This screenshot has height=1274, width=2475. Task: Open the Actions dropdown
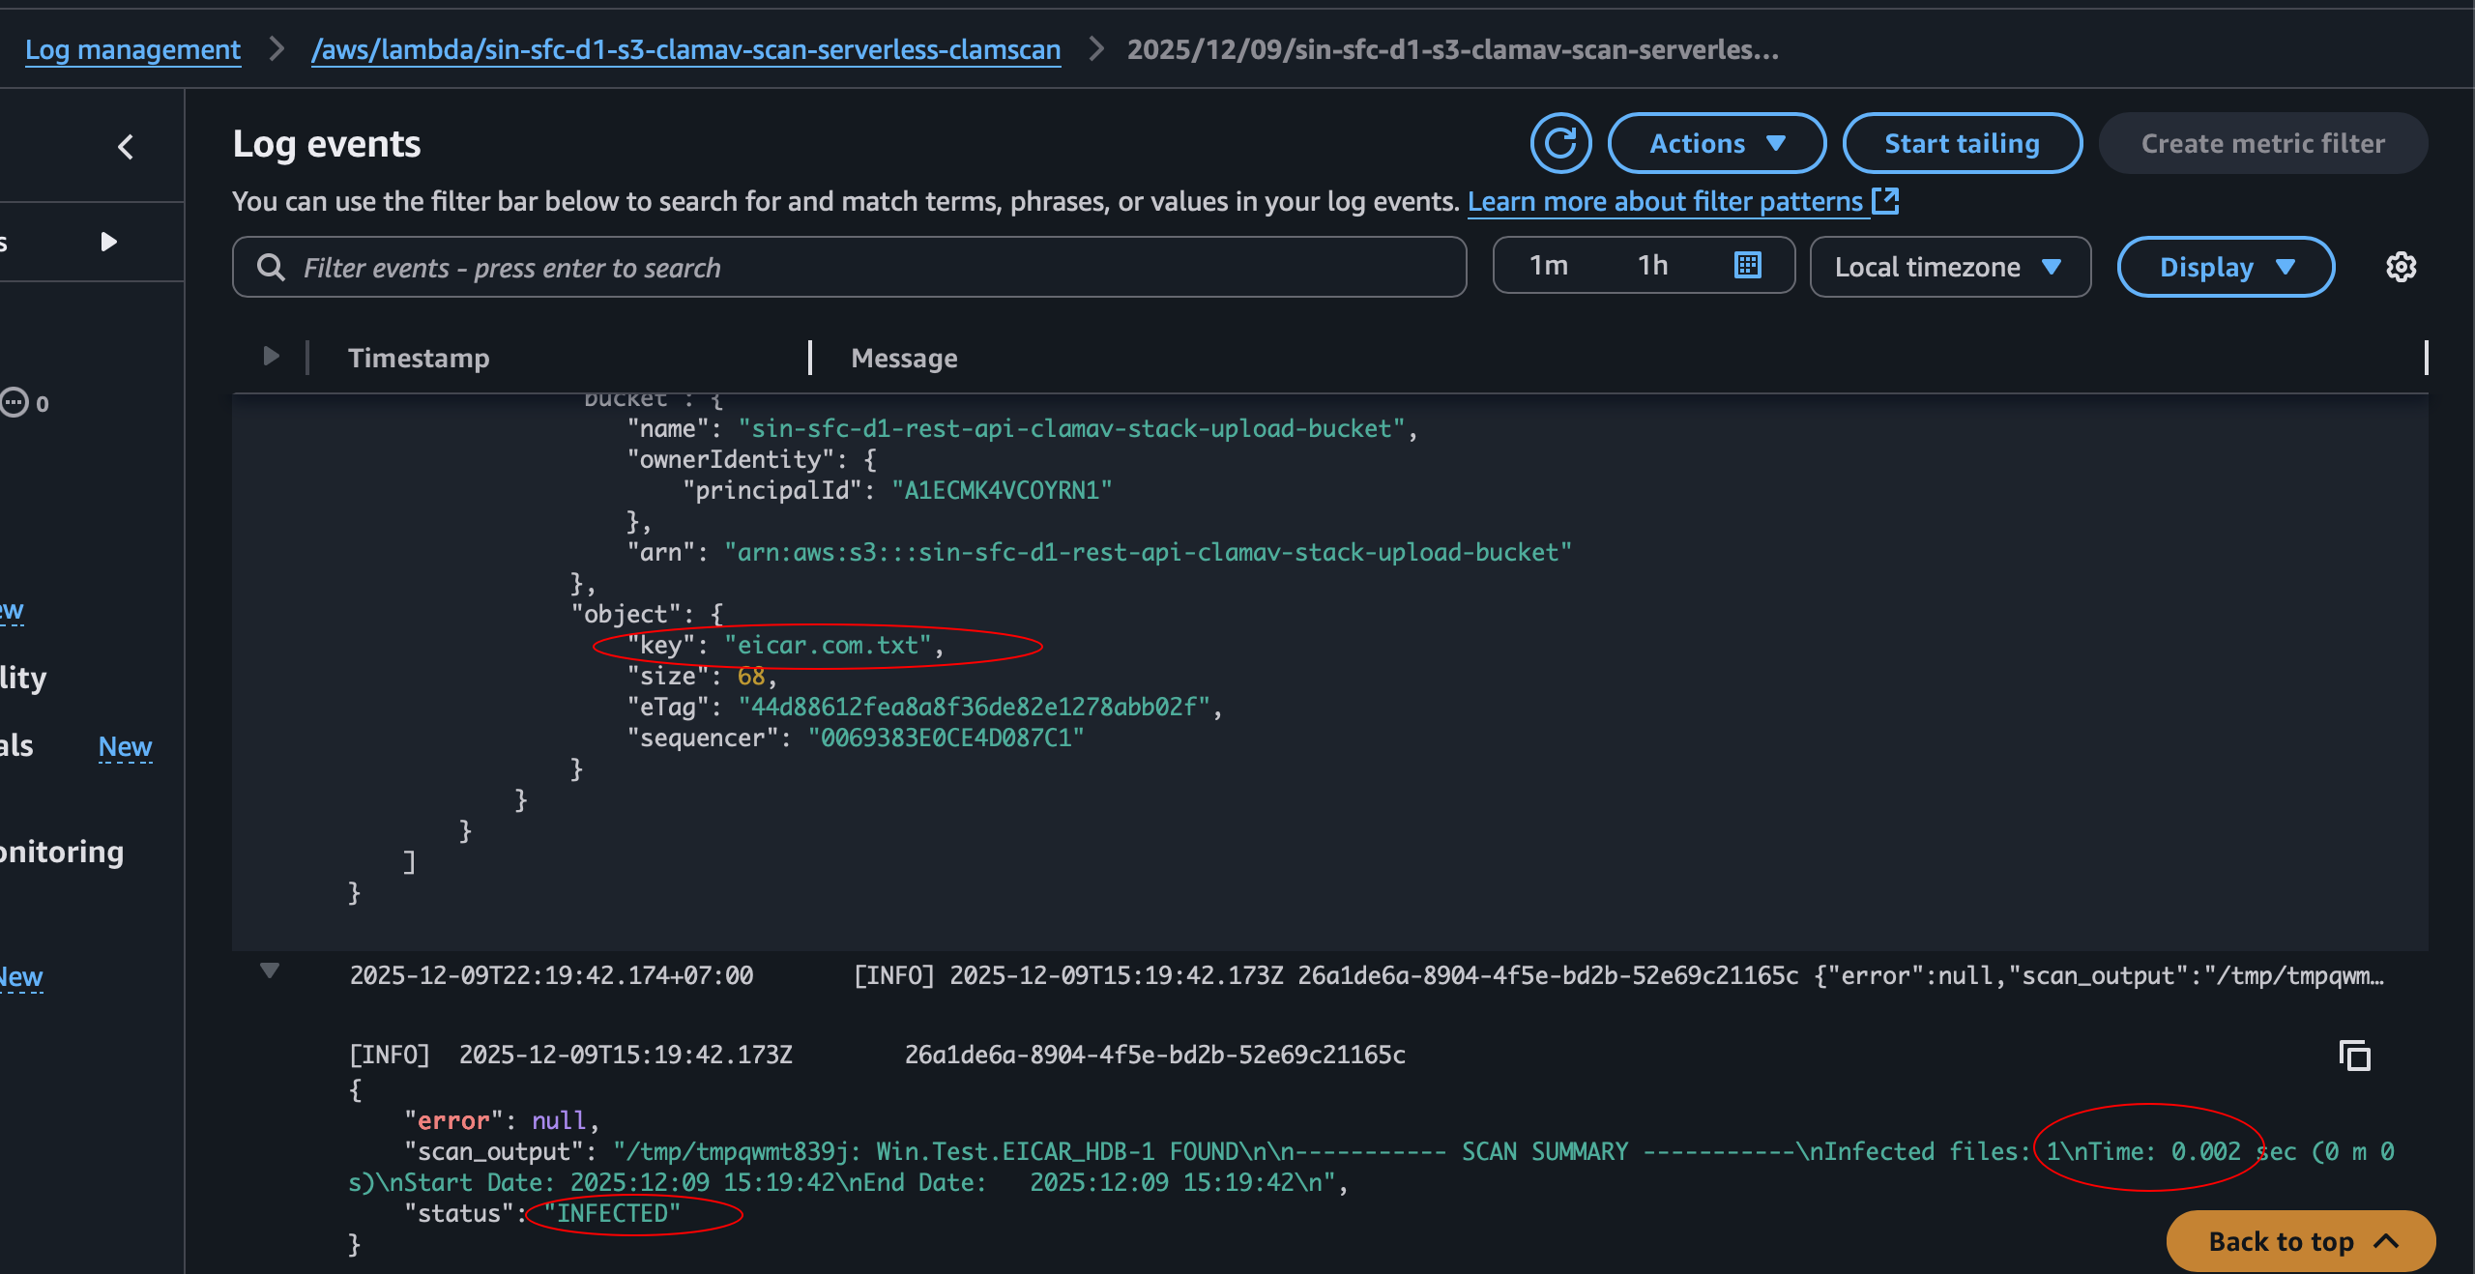click(x=1717, y=143)
